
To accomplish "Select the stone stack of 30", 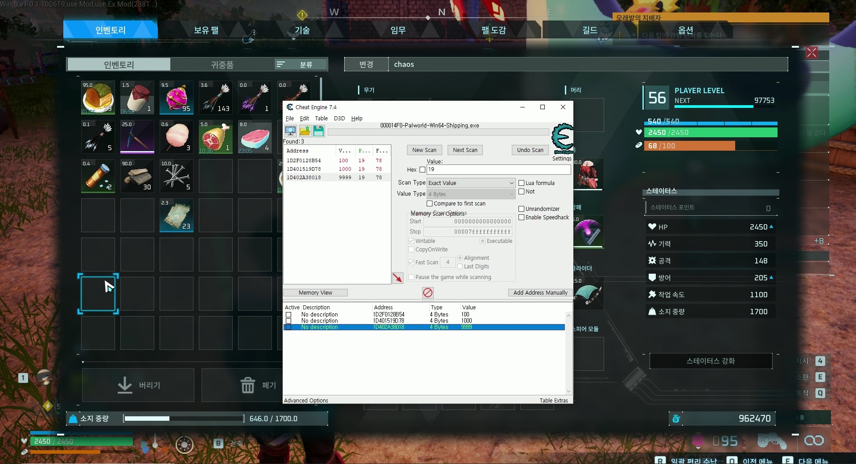I will [137, 176].
